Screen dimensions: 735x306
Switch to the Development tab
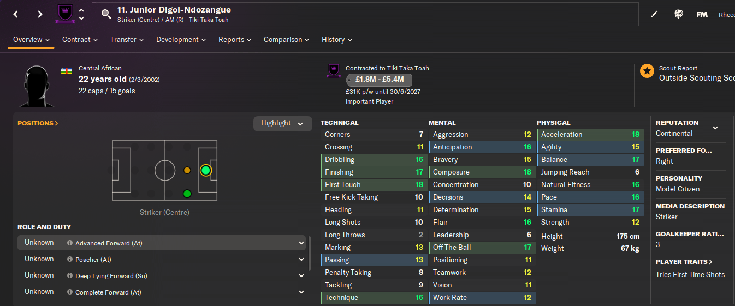[x=181, y=40]
